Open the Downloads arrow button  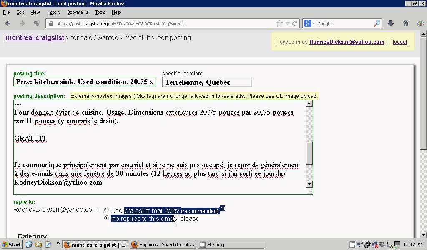391,23
